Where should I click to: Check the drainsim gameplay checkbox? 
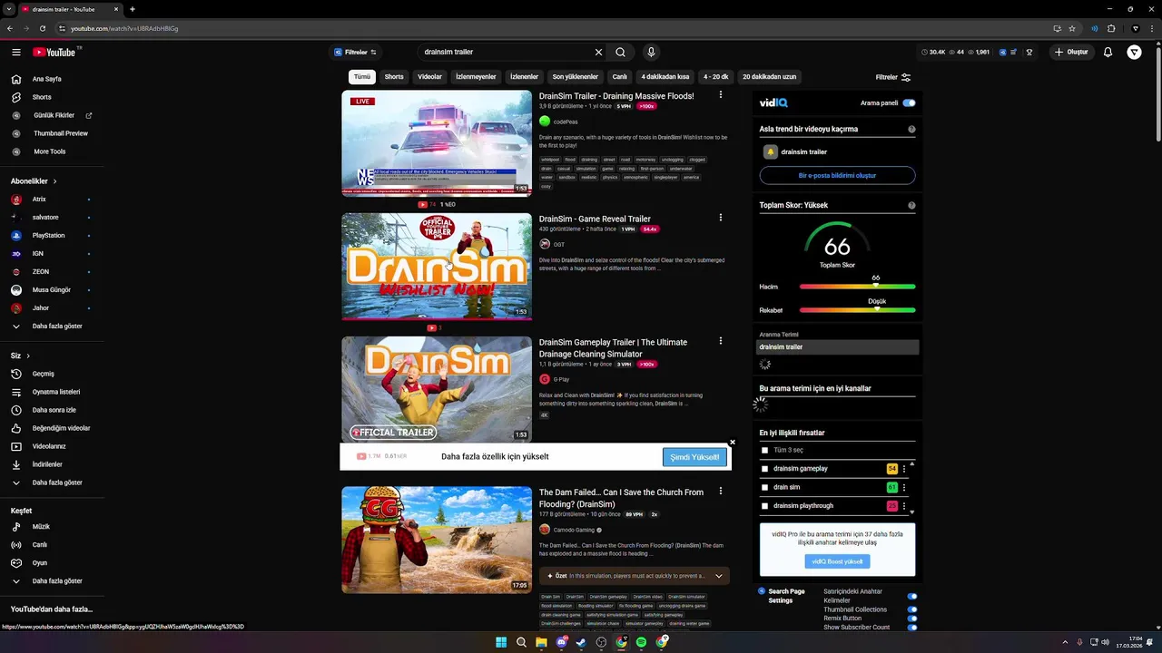[x=764, y=469]
